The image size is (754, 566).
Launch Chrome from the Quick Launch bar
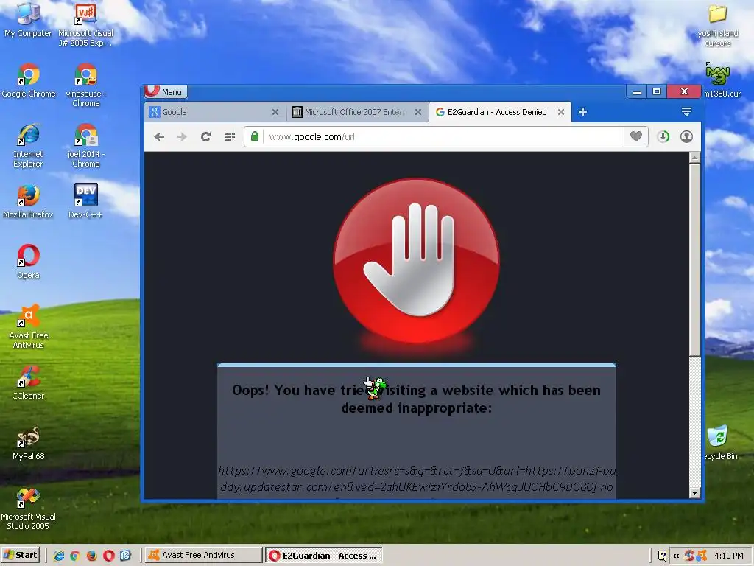(x=75, y=556)
